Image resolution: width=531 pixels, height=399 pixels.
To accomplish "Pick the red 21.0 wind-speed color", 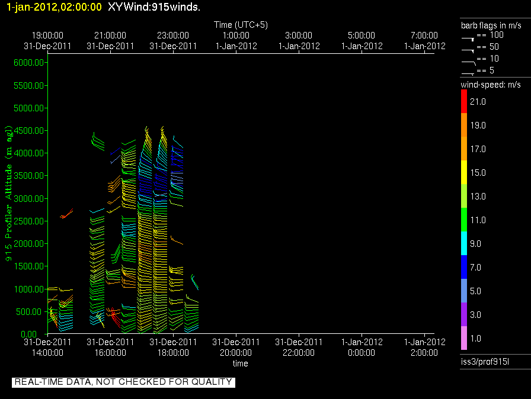I will (x=464, y=102).
